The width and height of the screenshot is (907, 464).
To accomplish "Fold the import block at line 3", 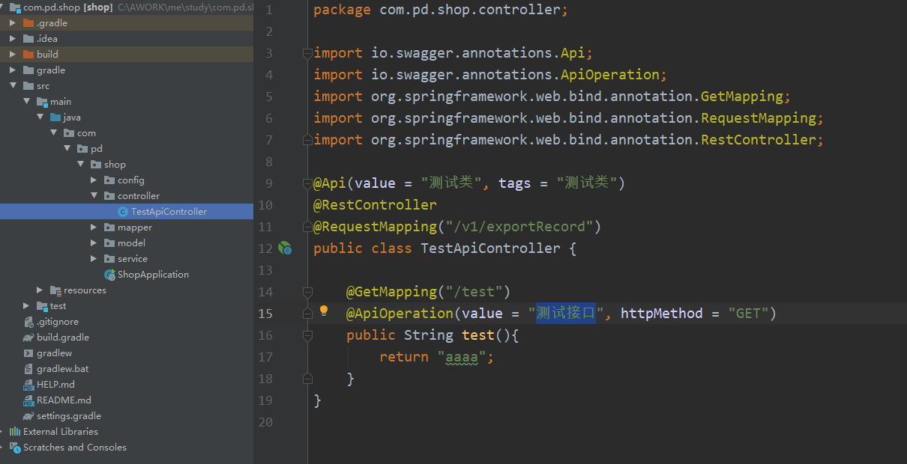I will click(307, 53).
